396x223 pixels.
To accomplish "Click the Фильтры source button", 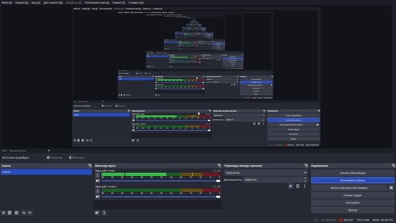I will (77, 157).
